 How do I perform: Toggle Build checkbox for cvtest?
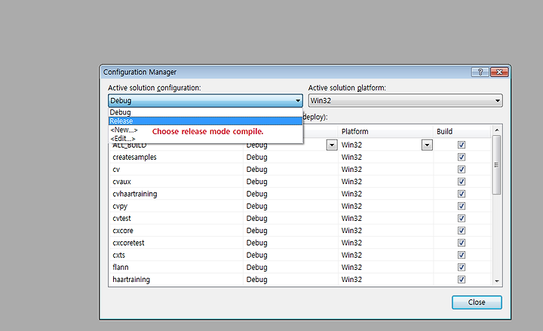462,218
